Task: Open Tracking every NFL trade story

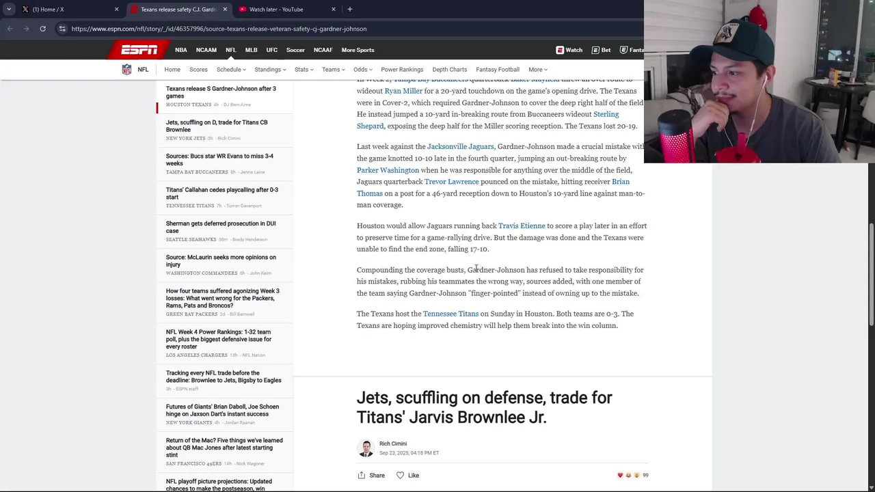Action: click(x=224, y=377)
